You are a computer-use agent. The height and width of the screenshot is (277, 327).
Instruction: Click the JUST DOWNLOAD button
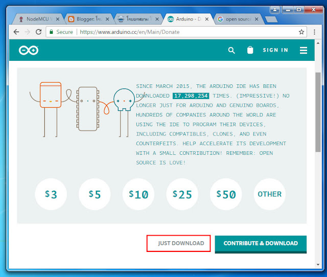(x=178, y=243)
